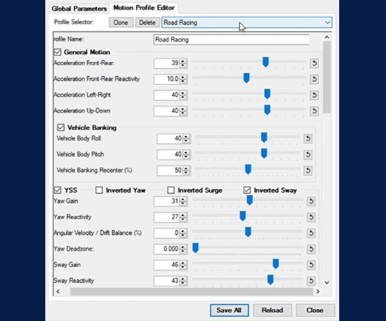The image size is (386, 321).
Task: Reset the Vehicle Body Roll setting
Action: pyautogui.click(x=308, y=139)
